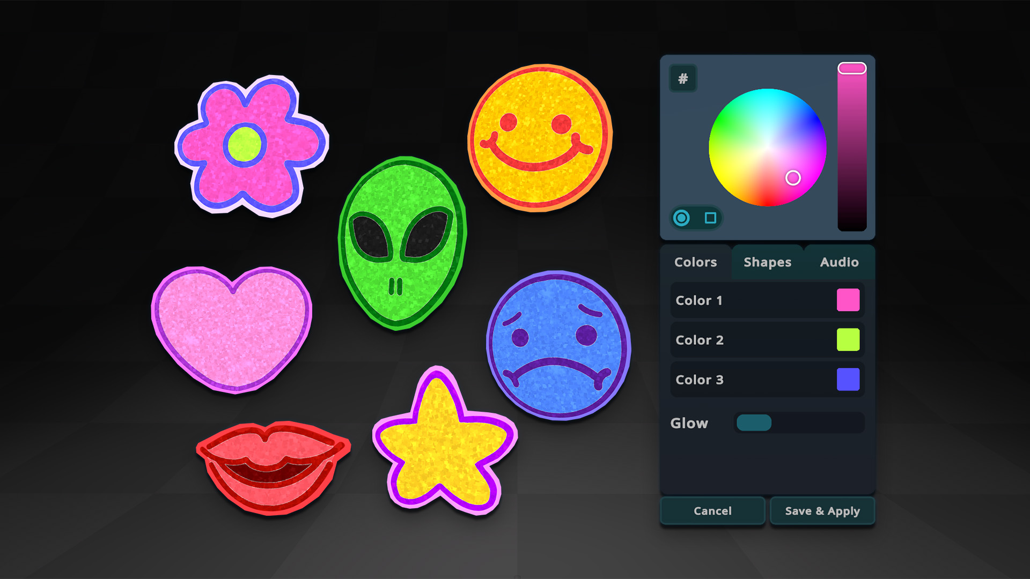Switch to the Shapes tab
Image resolution: width=1030 pixels, height=579 pixels.
[767, 262]
